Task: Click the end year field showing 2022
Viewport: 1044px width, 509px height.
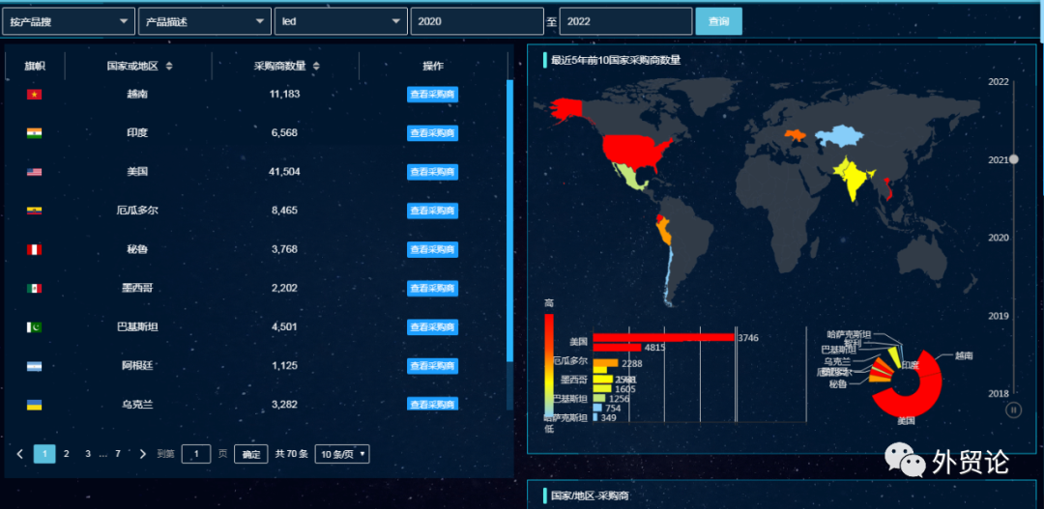Action: click(625, 21)
